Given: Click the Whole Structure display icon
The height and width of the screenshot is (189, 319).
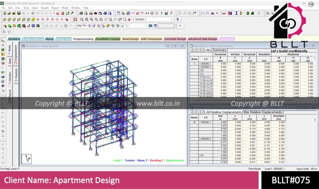Looking at the screenshot, I should coord(75,19).
